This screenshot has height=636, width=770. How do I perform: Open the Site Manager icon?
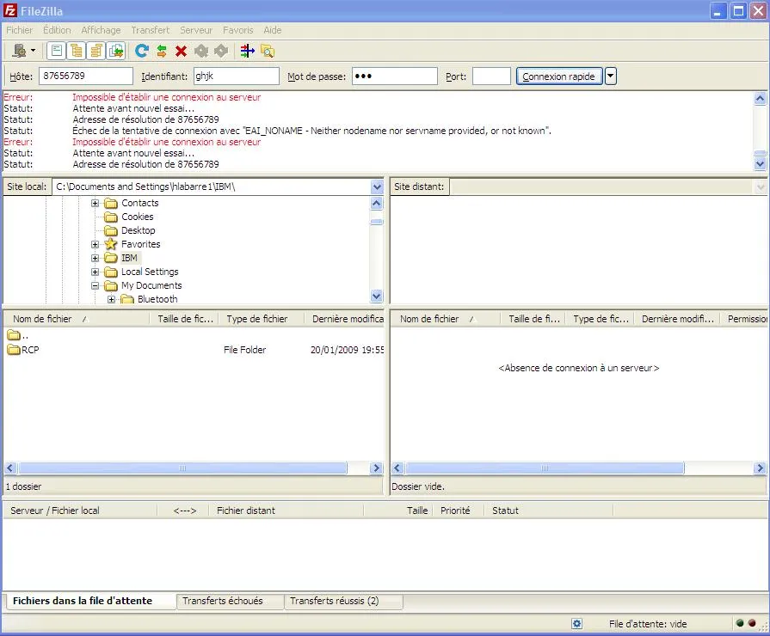point(19,51)
